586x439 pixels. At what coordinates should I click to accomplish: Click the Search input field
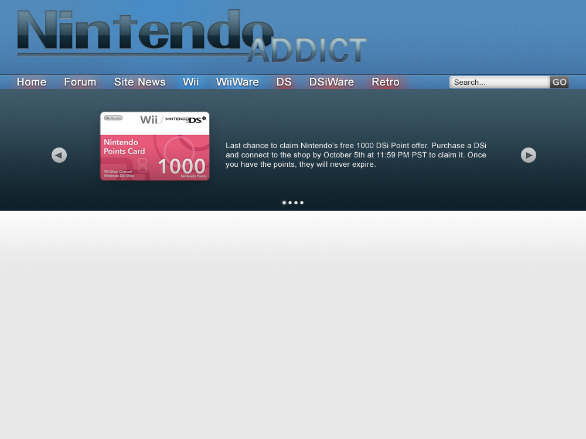[500, 82]
